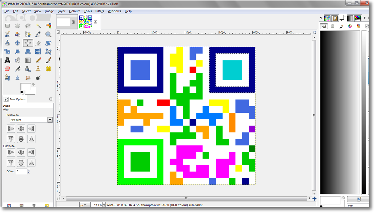
Task: Choose the Free Select lasso tool
Action: 28,26
